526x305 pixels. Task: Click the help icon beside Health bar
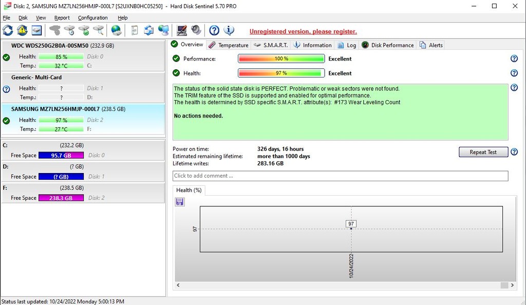click(514, 73)
